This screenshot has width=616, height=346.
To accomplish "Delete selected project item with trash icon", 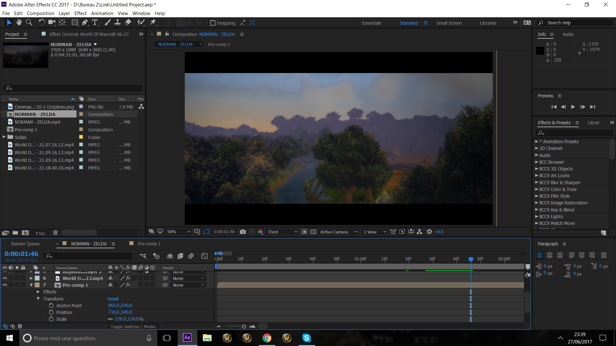I will click(x=55, y=233).
